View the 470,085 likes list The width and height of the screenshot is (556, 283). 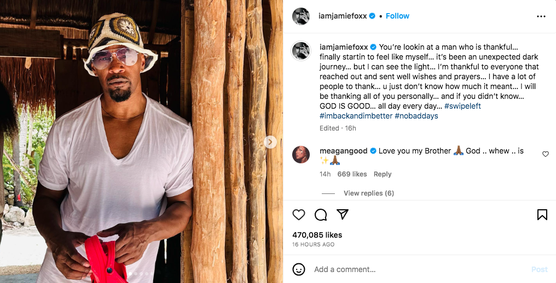click(x=317, y=235)
